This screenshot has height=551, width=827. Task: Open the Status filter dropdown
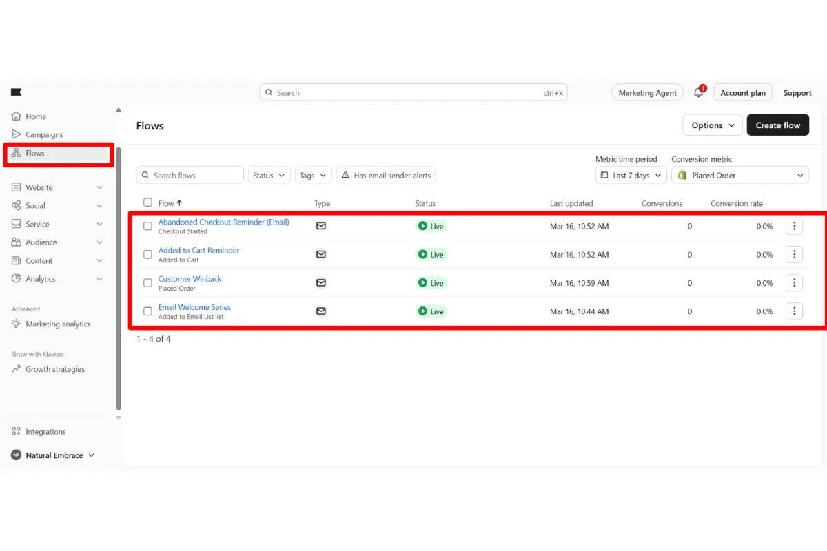[269, 176]
